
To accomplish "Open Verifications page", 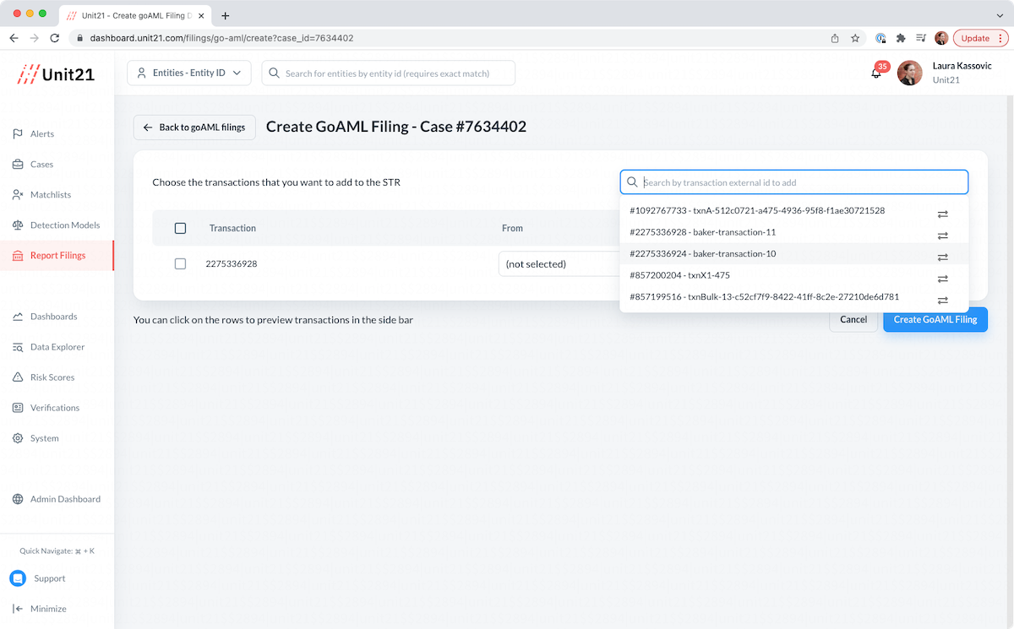I will click(57, 408).
